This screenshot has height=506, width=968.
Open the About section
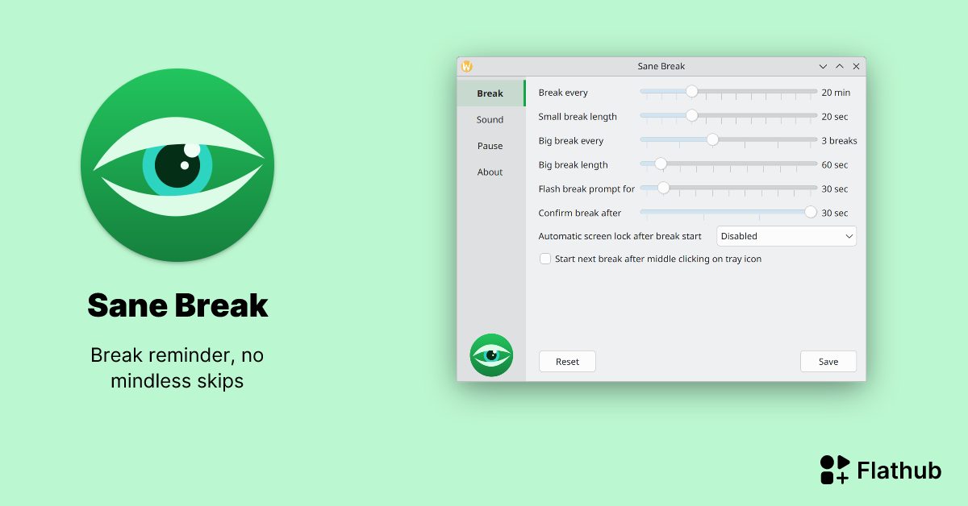coord(490,172)
